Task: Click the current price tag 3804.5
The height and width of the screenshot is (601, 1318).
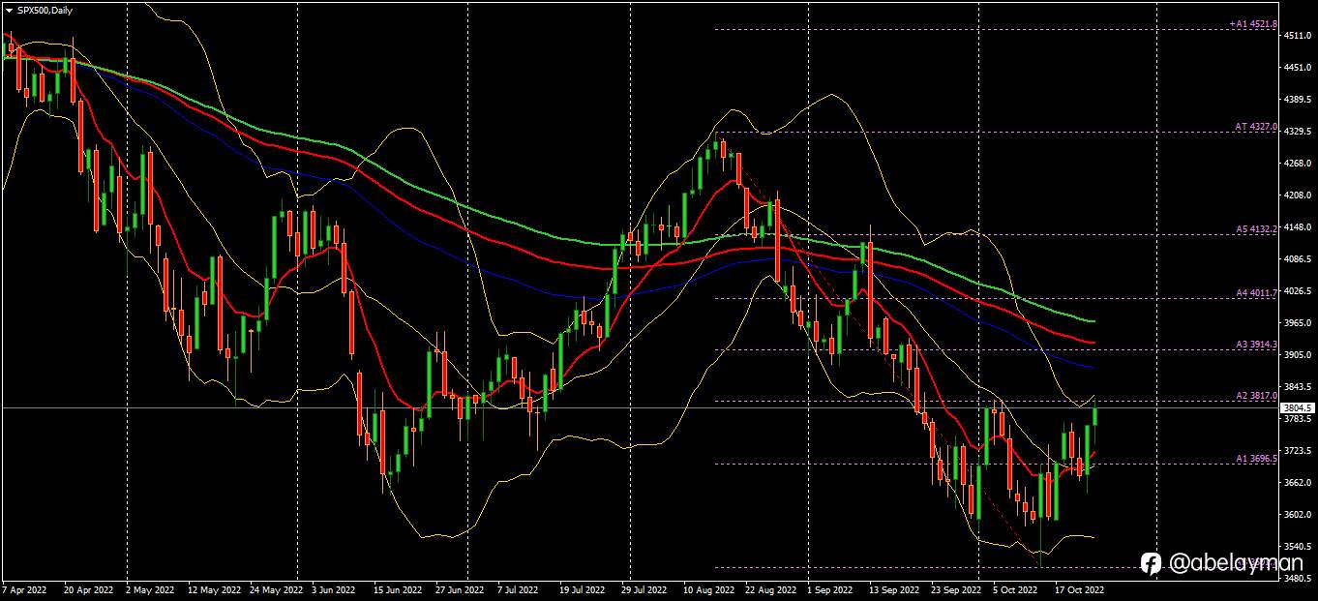Action: [1299, 408]
